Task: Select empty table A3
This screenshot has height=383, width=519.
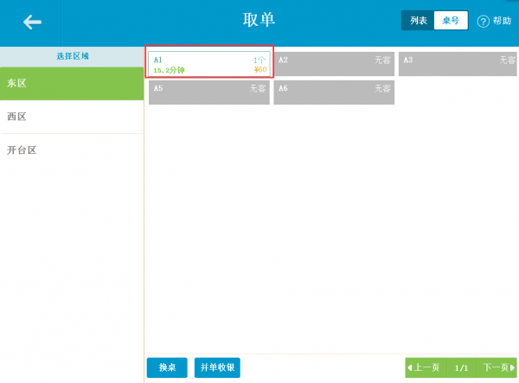Action: (458, 64)
